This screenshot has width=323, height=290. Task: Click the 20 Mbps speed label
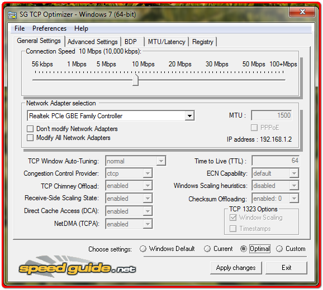tap(180, 64)
